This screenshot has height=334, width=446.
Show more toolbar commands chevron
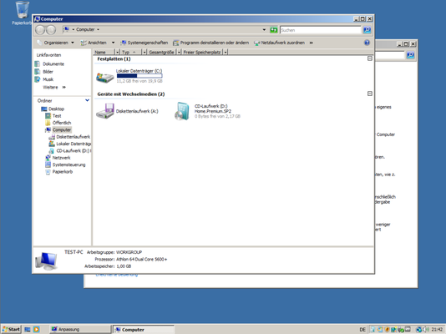tap(312, 43)
